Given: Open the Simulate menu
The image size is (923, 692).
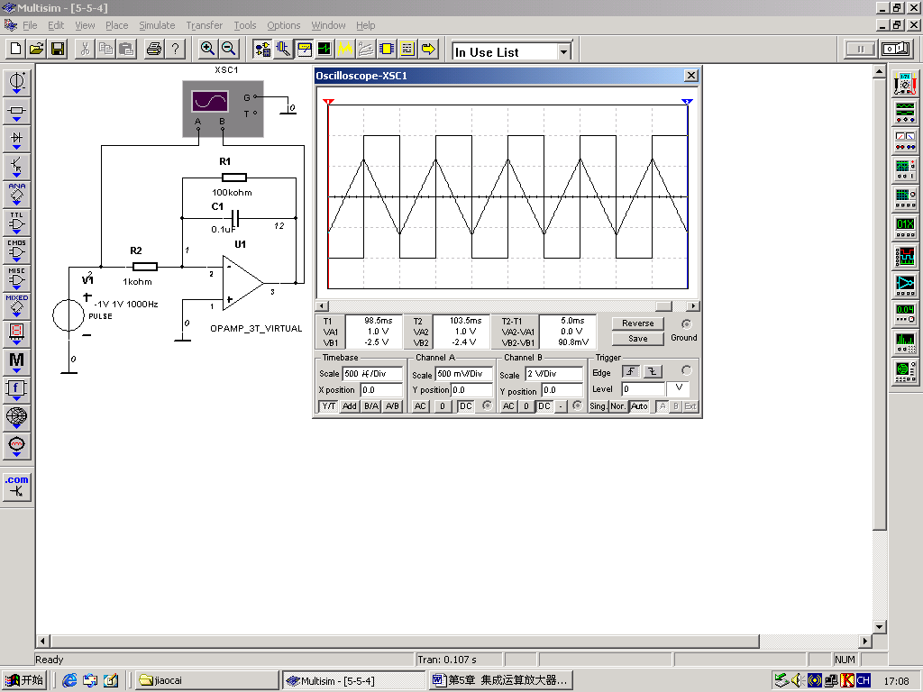Looking at the screenshot, I should 157,25.
